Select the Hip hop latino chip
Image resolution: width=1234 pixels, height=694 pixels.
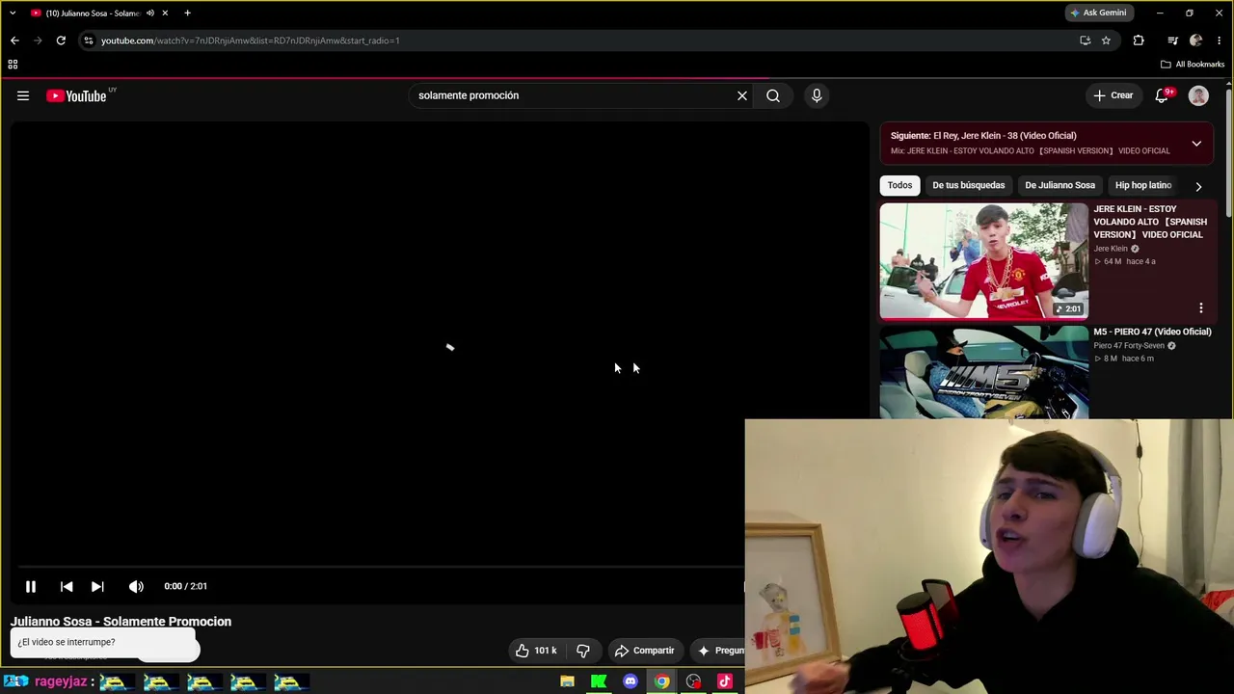click(1143, 185)
